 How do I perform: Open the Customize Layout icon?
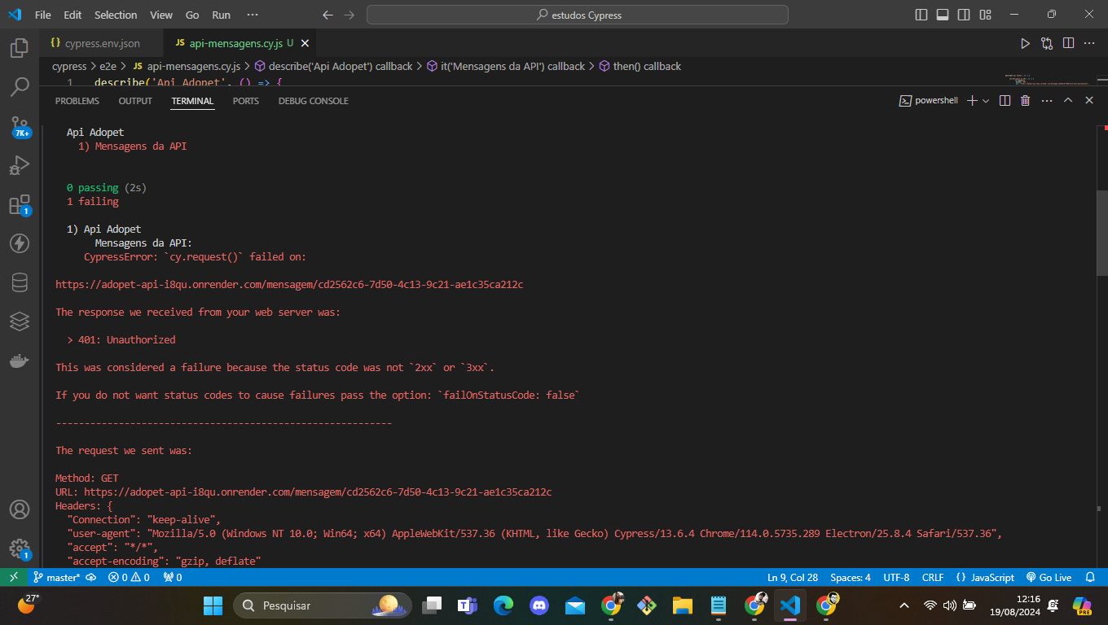point(986,15)
